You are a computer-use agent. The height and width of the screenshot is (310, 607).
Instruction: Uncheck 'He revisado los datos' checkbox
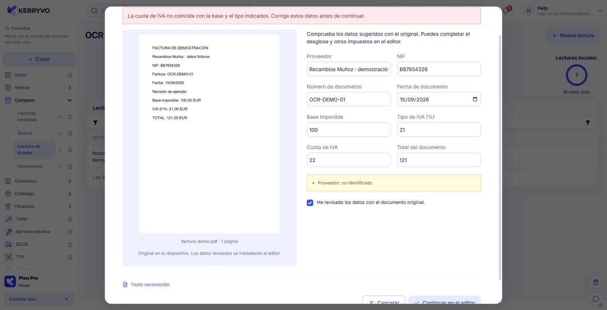point(310,203)
